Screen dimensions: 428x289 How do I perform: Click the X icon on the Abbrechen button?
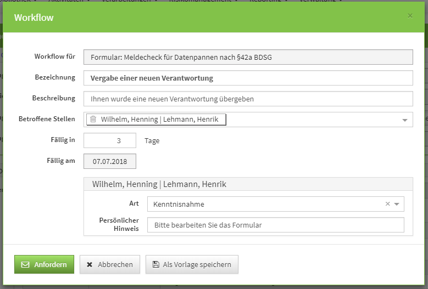click(x=90, y=264)
